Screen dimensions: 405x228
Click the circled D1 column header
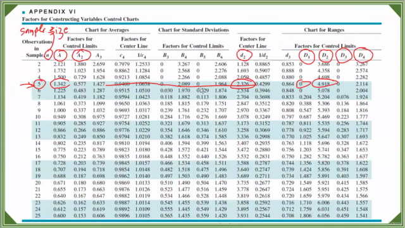coord(306,55)
